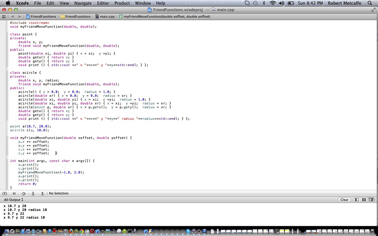The height and width of the screenshot is (236, 378).
Task: Open the File menu
Action: pos(38,3)
